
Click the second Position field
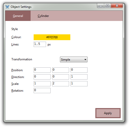pos(60,70)
